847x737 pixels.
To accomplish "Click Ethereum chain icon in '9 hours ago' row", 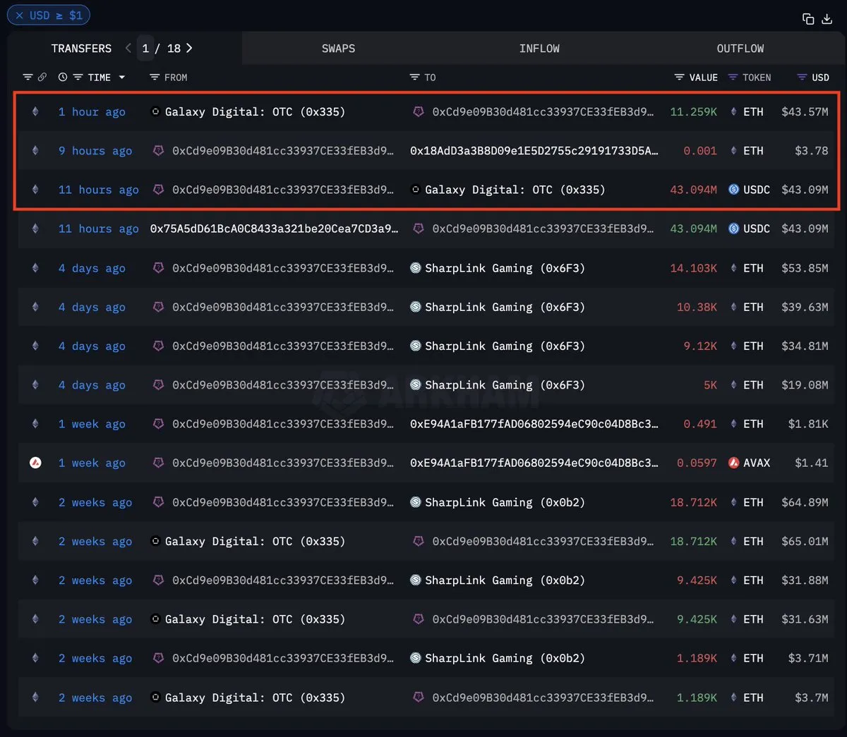I will coord(35,150).
